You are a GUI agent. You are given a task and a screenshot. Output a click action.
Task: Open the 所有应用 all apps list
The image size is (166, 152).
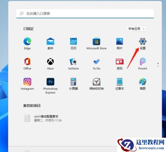click(x=136, y=29)
